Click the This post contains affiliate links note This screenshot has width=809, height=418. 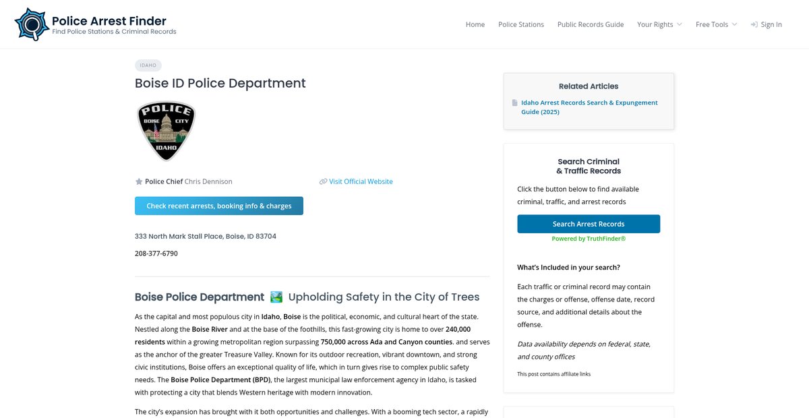coord(553,374)
